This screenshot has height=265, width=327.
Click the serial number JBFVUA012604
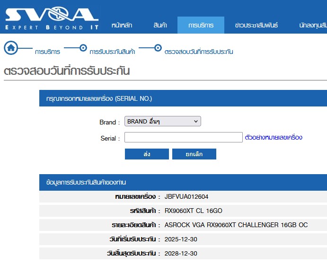(186, 197)
